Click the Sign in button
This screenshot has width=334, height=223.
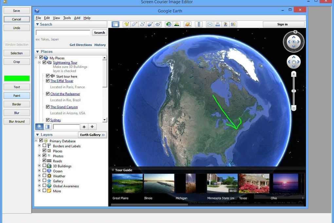point(284,24)
